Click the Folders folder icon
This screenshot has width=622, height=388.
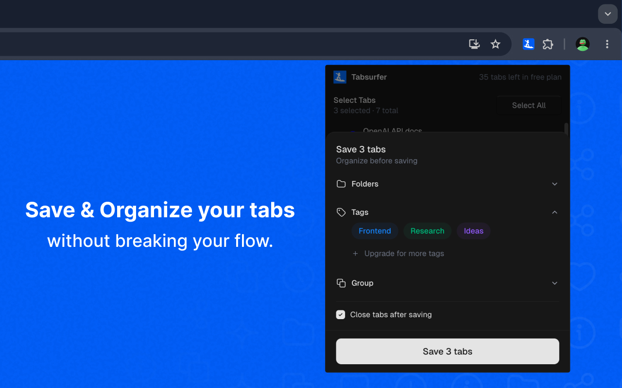click(x=341, y=184)
